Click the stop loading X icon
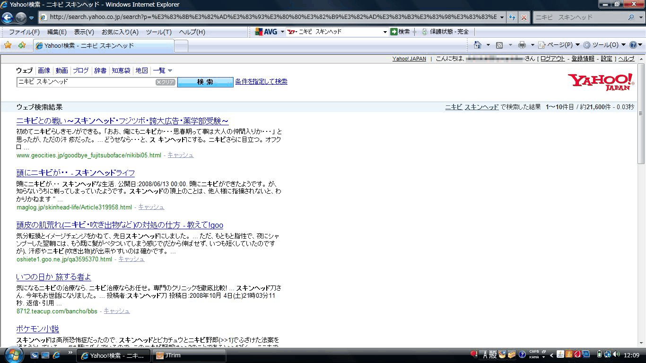646x363 pixels. coord(524,17)
